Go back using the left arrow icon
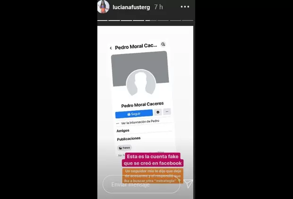The height and width of the screenshot is (199, 293). click(111, 48)
